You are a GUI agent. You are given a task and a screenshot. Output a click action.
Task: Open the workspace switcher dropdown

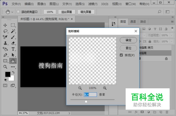(x=172, y=12)
